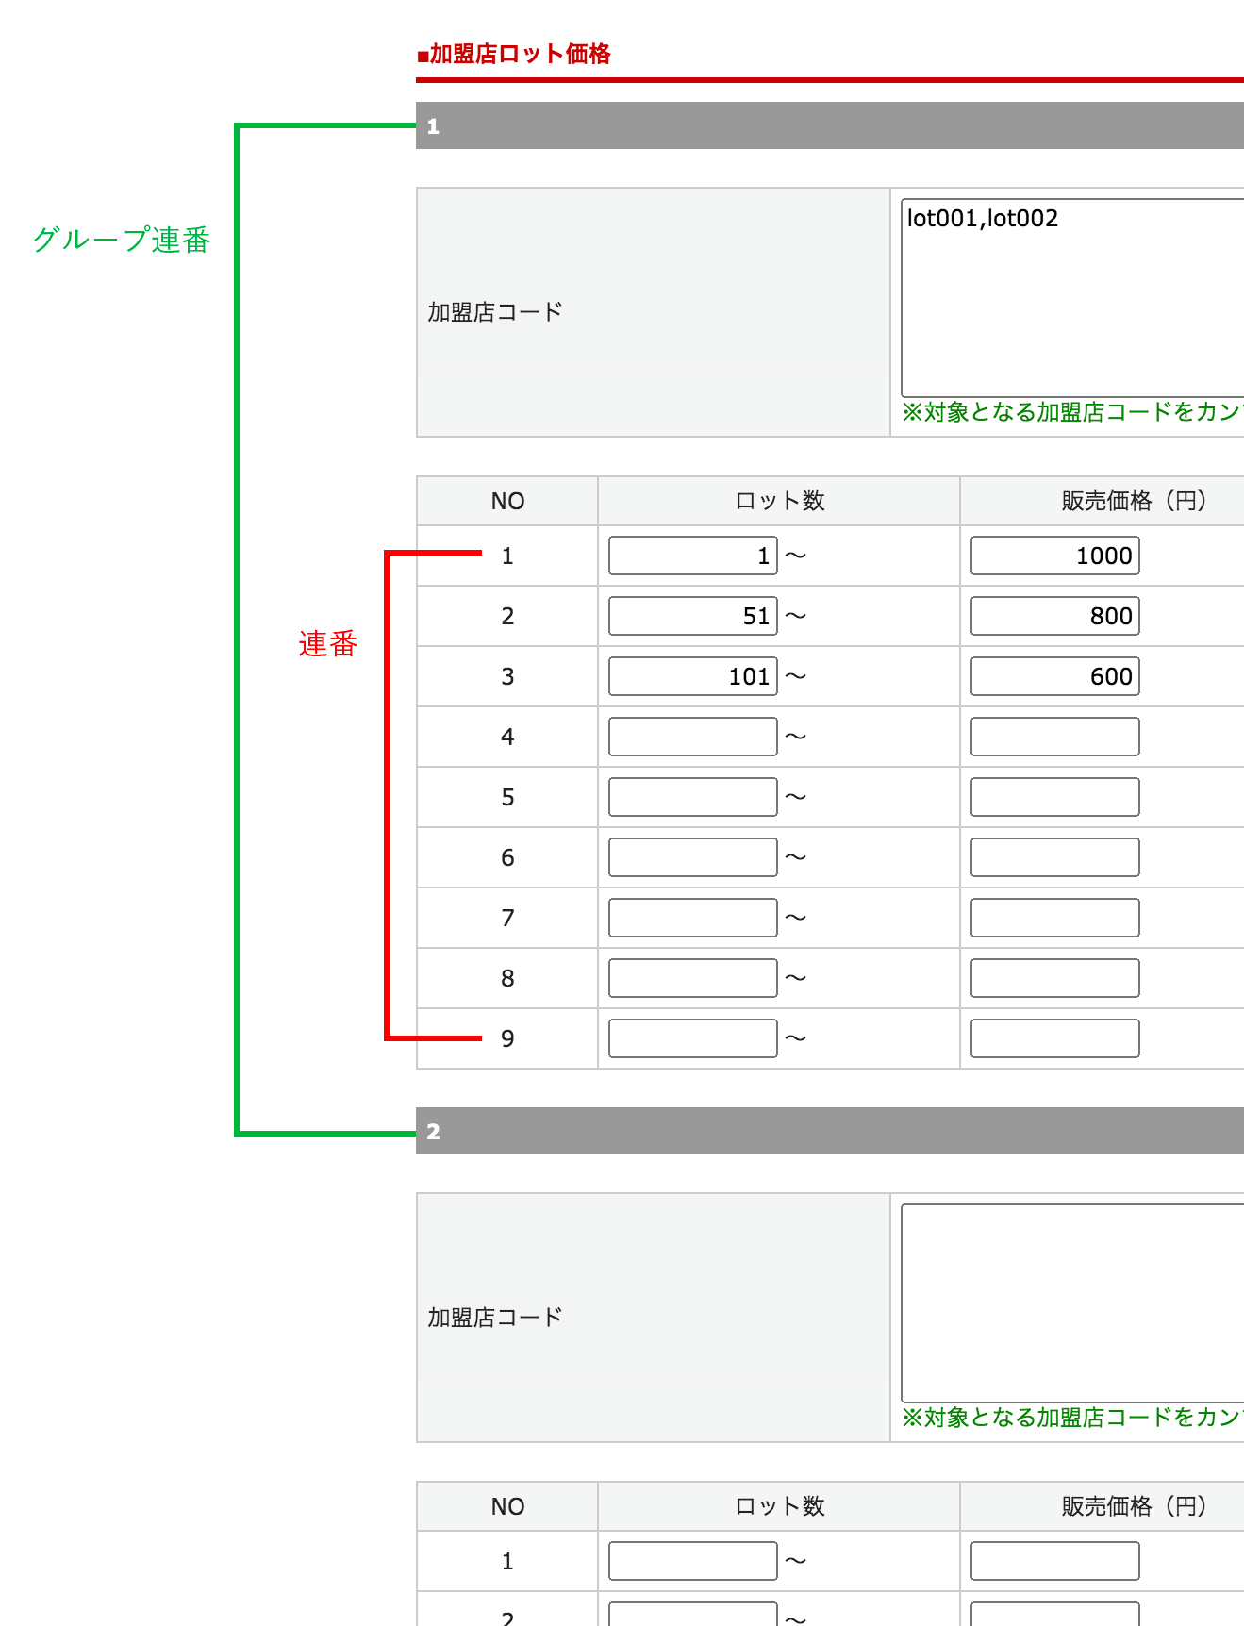Focus the group 1 row 4 ロット数 field
1244x1626 pixels.
coord(693,737)
